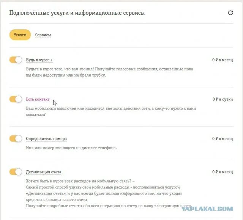Click the YAPLAKAL.COM watermark
Screen dimensions: 243x220
tap(207, 209)
